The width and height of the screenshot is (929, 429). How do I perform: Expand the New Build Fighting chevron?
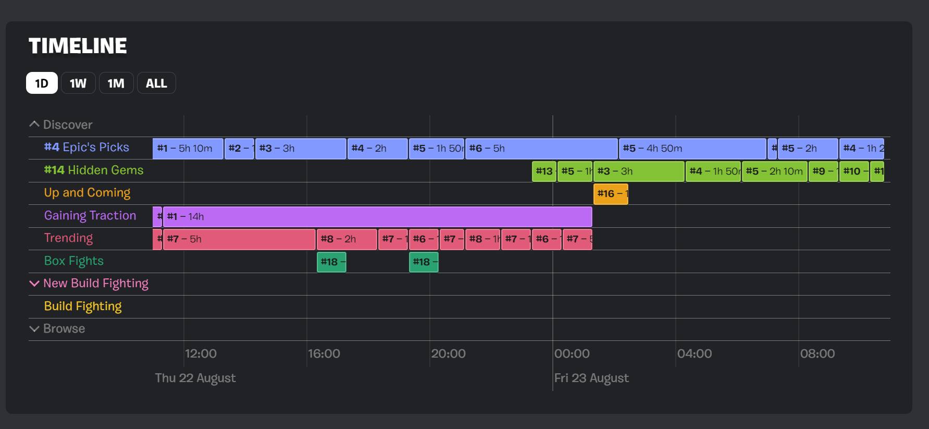(34, 284)
